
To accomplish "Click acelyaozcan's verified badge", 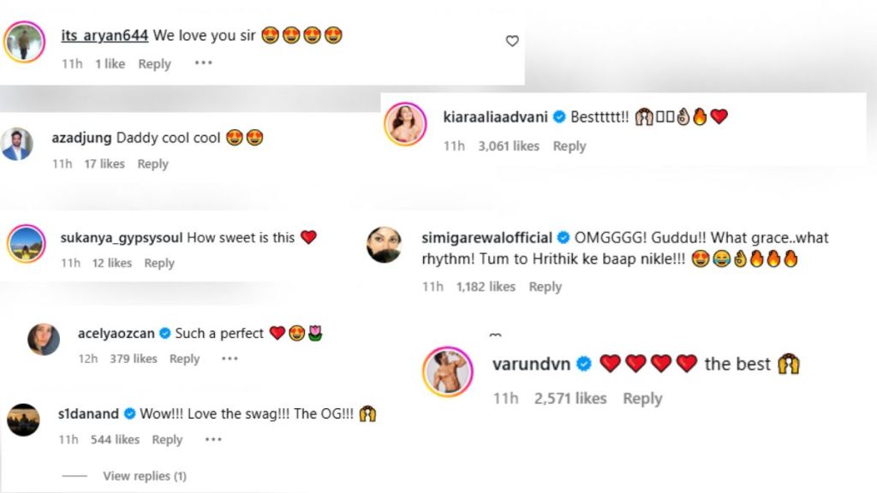I will (164, 334).
